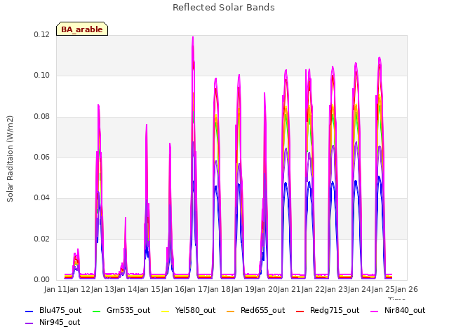The image size is (449, 336).
Task: Click the Jan 17 x-axis date label
Action: pyautogui.click(x=196, y=289)
